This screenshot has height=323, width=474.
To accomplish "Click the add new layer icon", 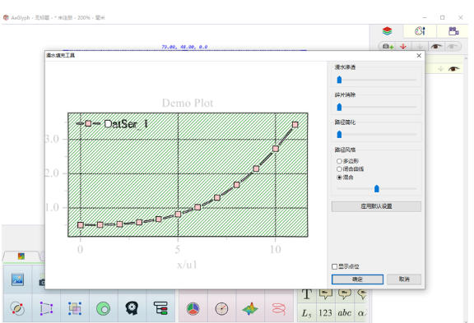I will [388, 47].
